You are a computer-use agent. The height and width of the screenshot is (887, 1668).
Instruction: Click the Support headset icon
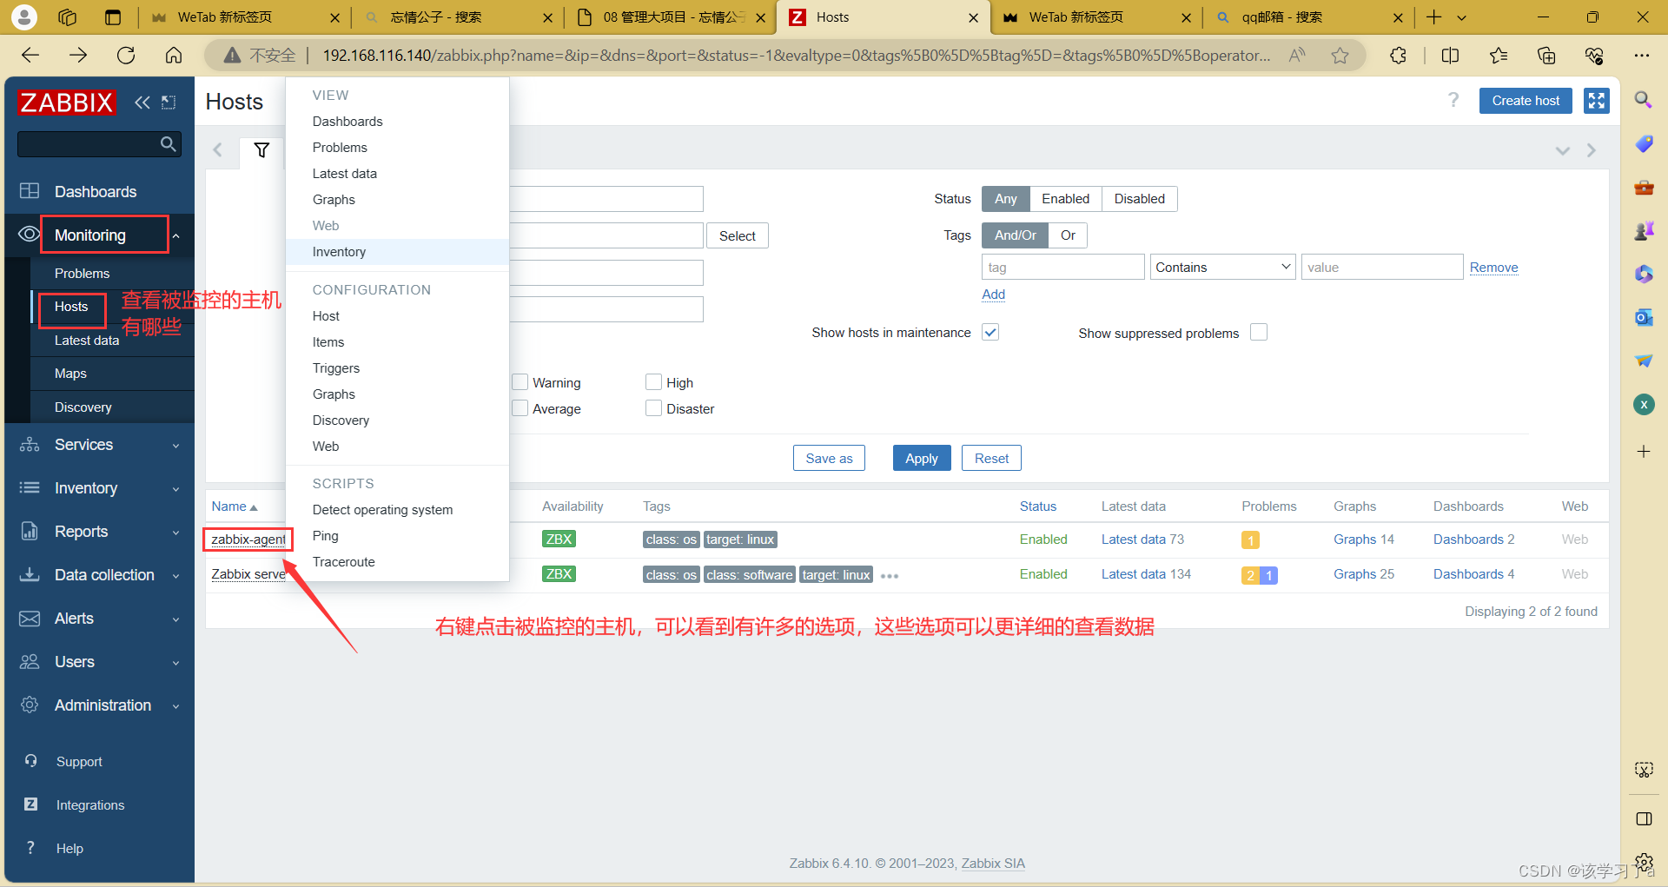point(30,761)
